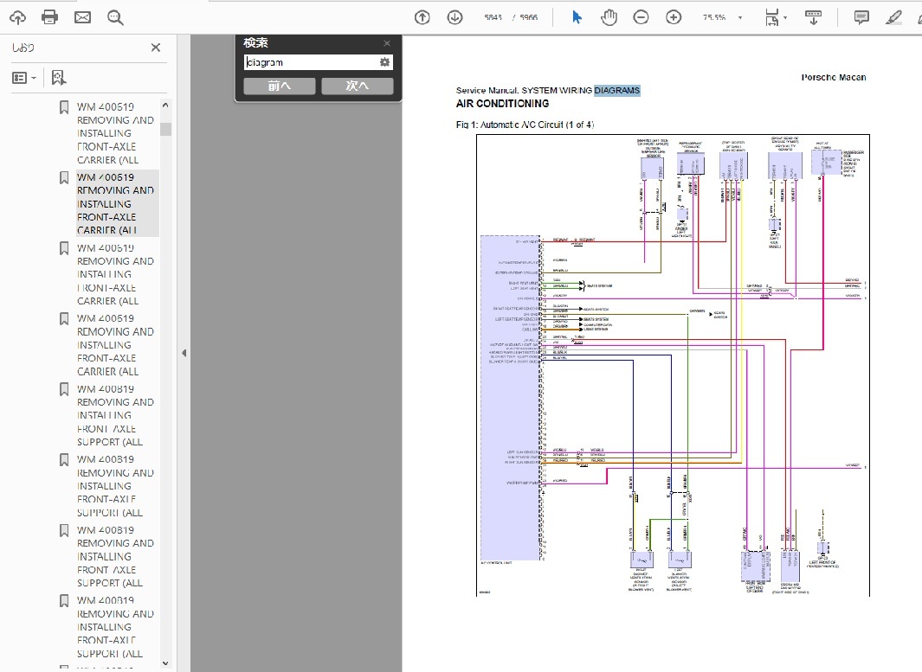Viewport: 922px width, 672px height.
Task: Click the previous result button 前へ
Action: 280,86
